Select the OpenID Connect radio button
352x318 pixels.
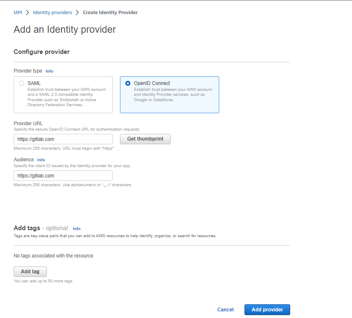pos(128,83)
